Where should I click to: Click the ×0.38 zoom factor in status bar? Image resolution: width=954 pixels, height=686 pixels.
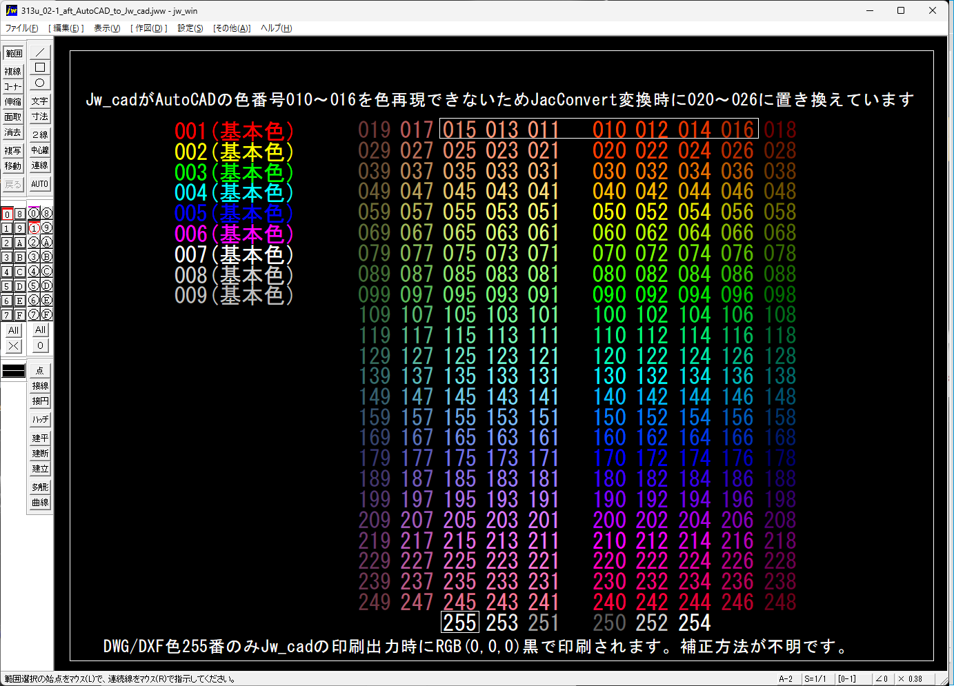911,678
